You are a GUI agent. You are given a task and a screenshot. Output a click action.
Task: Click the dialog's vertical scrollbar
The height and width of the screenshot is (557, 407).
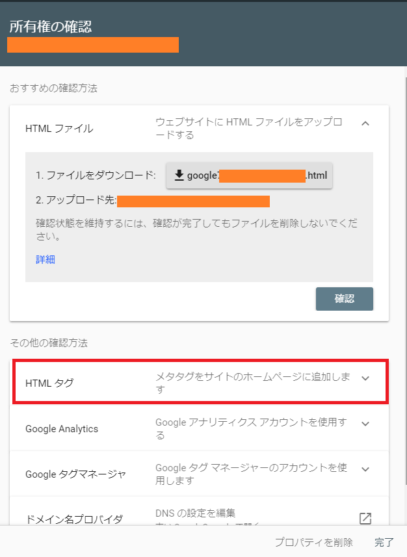[406, 277]
